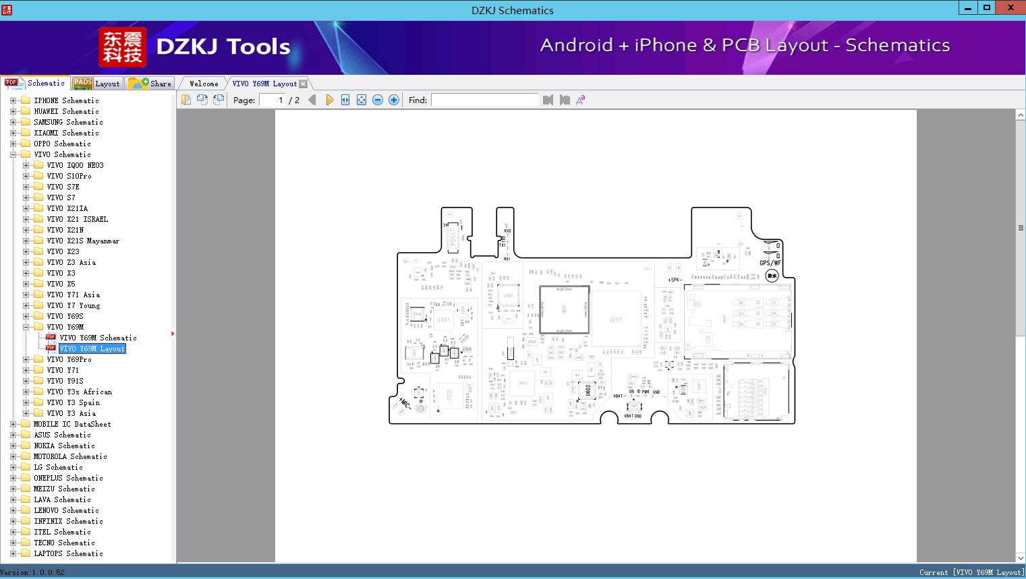Image resolution: width=1026 pixels, height=579 pixels.
Task: Click the vertical scrollbar up arrow
Action: pyautogui.click(x=1021, y=115)
